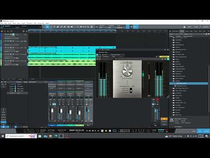Click the Softube Saturation knob dial
The width and height of the screenshot is (210, 158).
coord(127,71)
